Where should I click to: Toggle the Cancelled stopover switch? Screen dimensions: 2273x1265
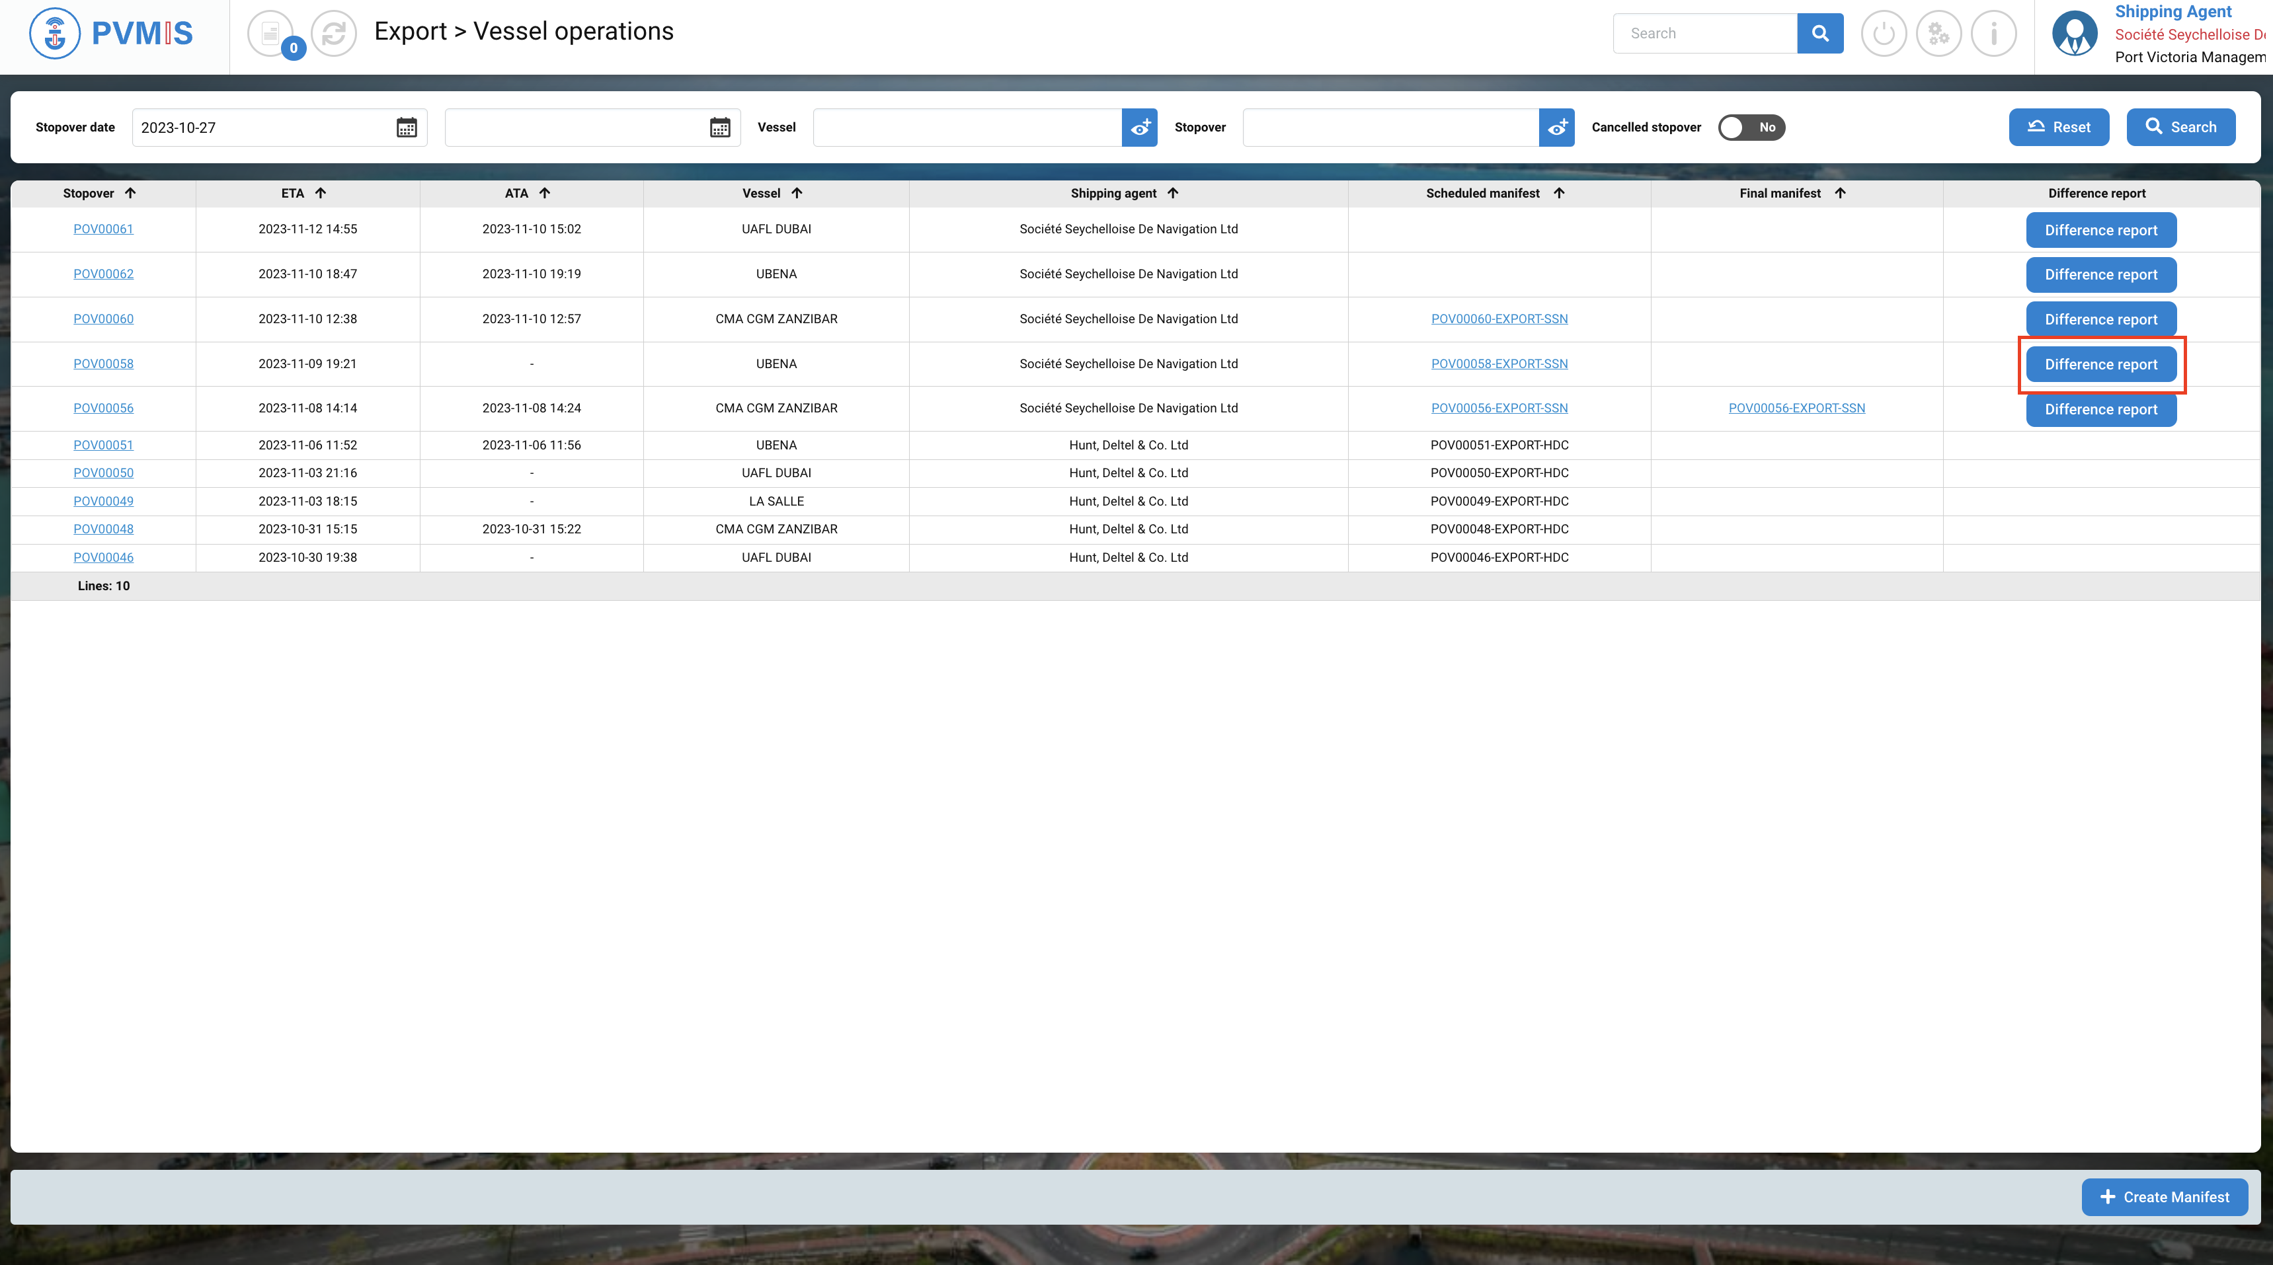click(1751, 127)
